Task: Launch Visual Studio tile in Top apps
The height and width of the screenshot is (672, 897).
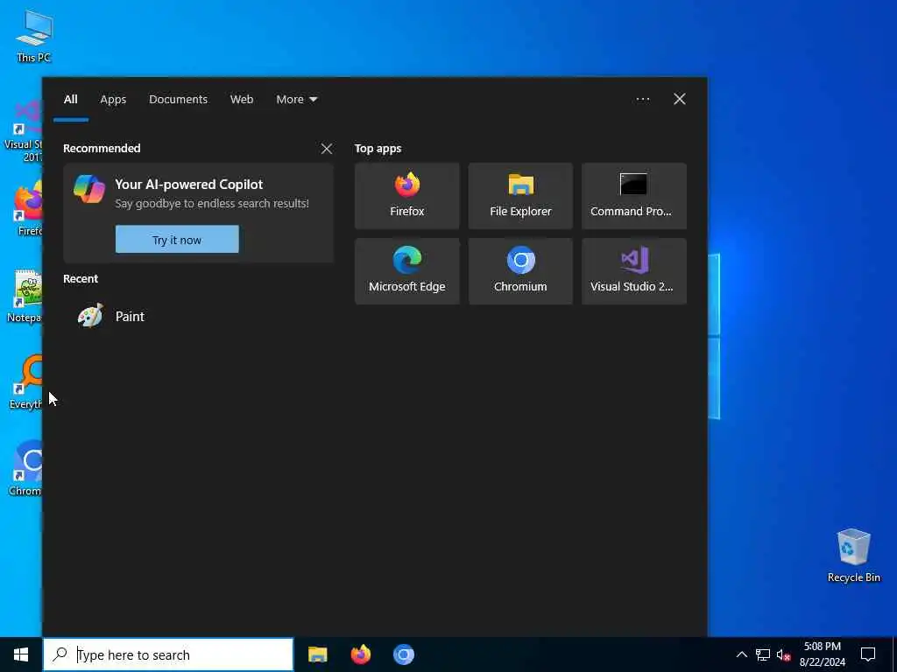Action: coord(634,271)
